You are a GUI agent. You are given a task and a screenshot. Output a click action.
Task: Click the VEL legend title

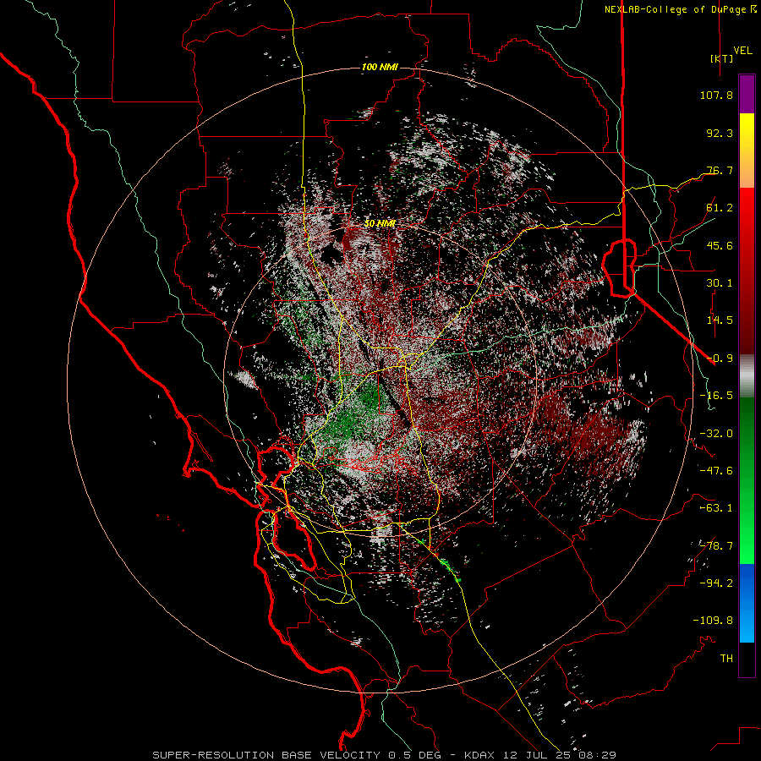(743, 51)
